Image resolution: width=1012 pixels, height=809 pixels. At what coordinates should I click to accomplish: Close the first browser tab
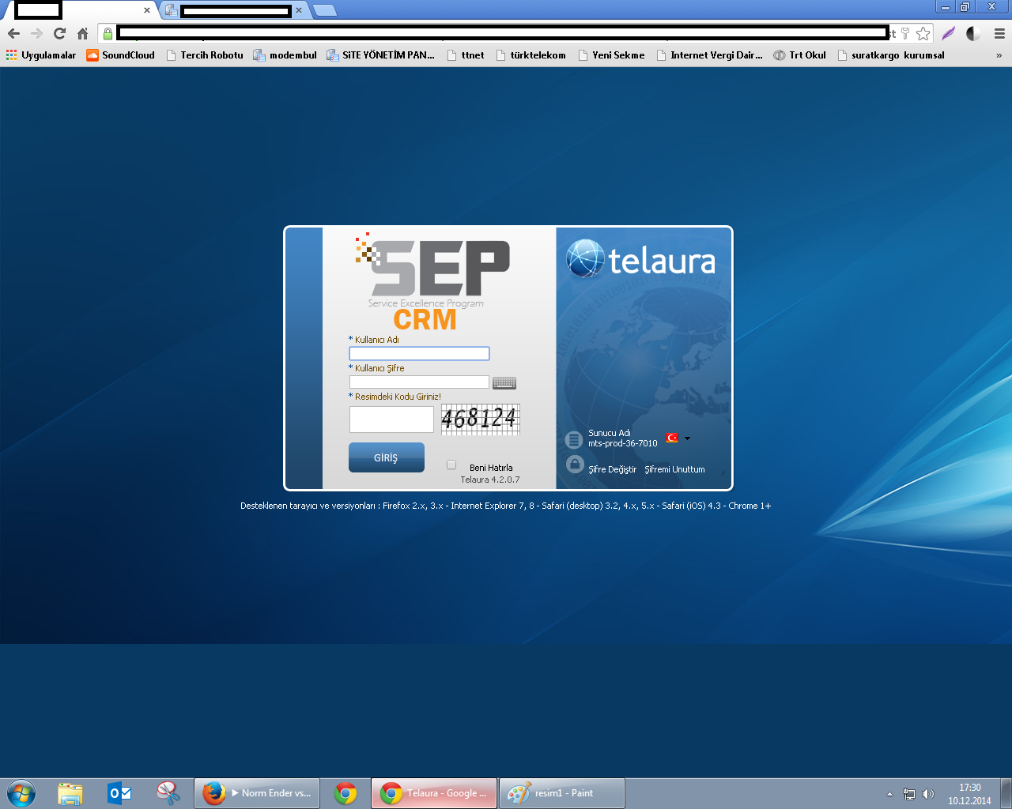tap(147, 10)
